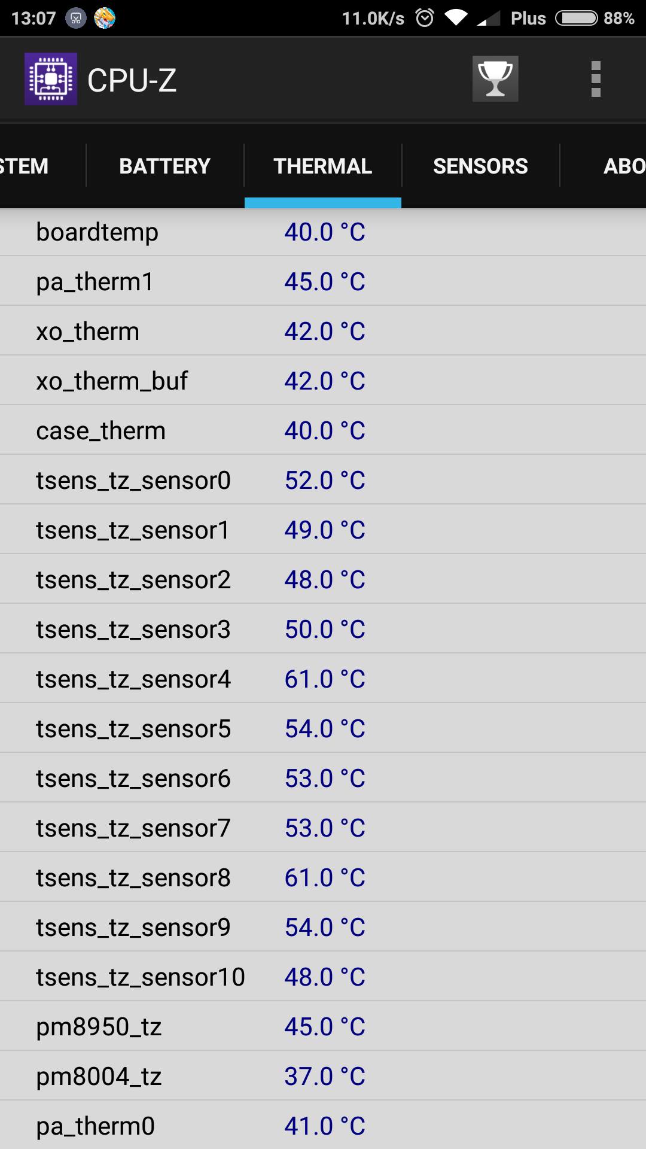Select the pm8950_tz entry
Viewport: 646px width, 1149px height.
click(x=323, y=1027)
